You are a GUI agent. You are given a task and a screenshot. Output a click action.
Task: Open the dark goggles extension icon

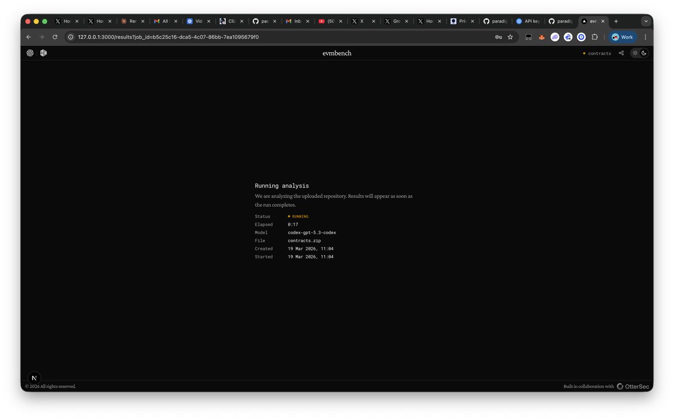[529, 37]
